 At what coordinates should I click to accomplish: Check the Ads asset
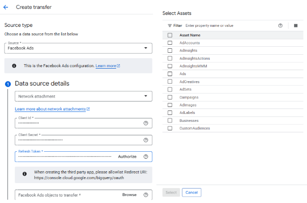170,74
